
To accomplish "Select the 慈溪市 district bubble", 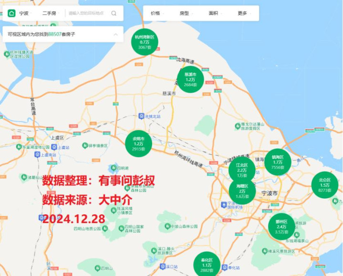I will coord(190,79).
